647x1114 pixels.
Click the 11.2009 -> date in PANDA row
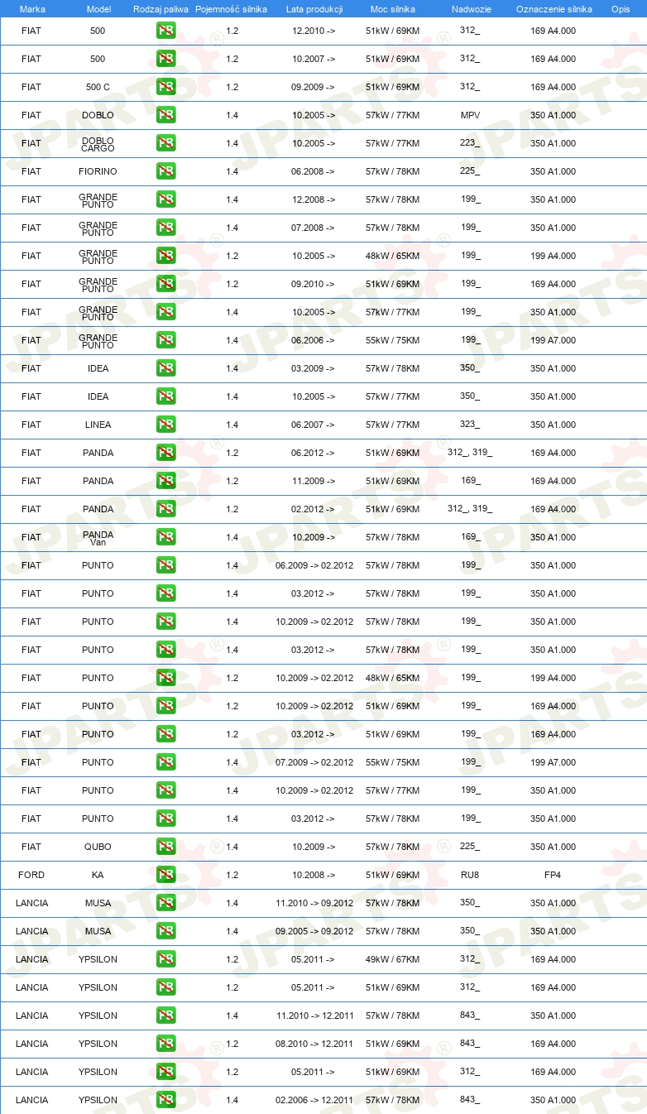tap(314, 481)
